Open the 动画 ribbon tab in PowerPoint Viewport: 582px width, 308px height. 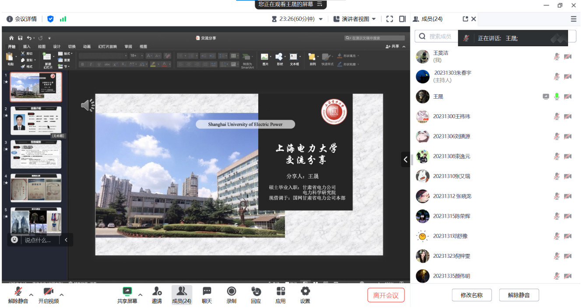87,47
